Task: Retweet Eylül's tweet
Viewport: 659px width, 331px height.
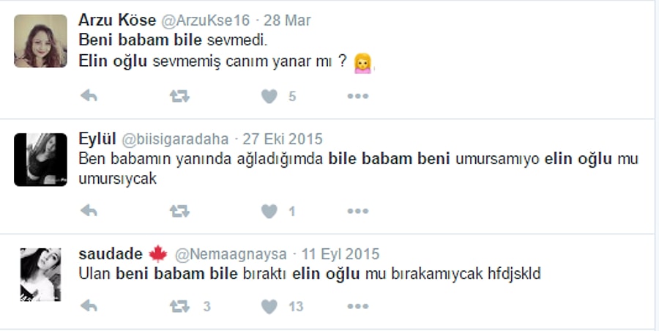Action: 179,211
